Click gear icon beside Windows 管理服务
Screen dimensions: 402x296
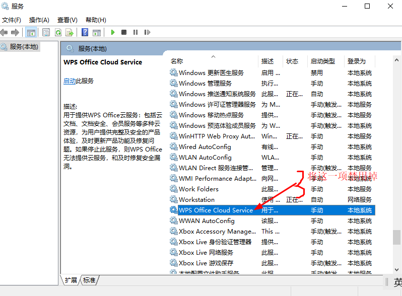pyautogui.click(x=174, y=83)
